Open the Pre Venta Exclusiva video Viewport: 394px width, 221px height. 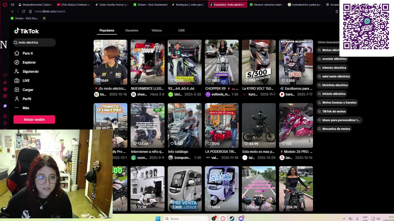(x=185, y=189)
